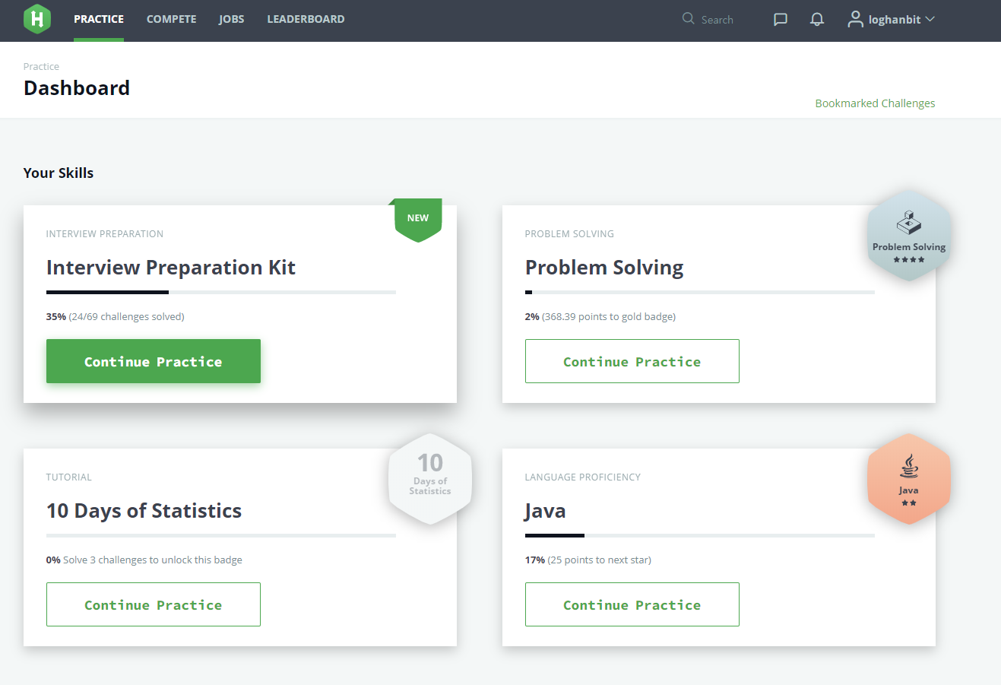Open the Leaderboard tab
The width and height of the screenshot is (1001, 685).
coord(306,19)
